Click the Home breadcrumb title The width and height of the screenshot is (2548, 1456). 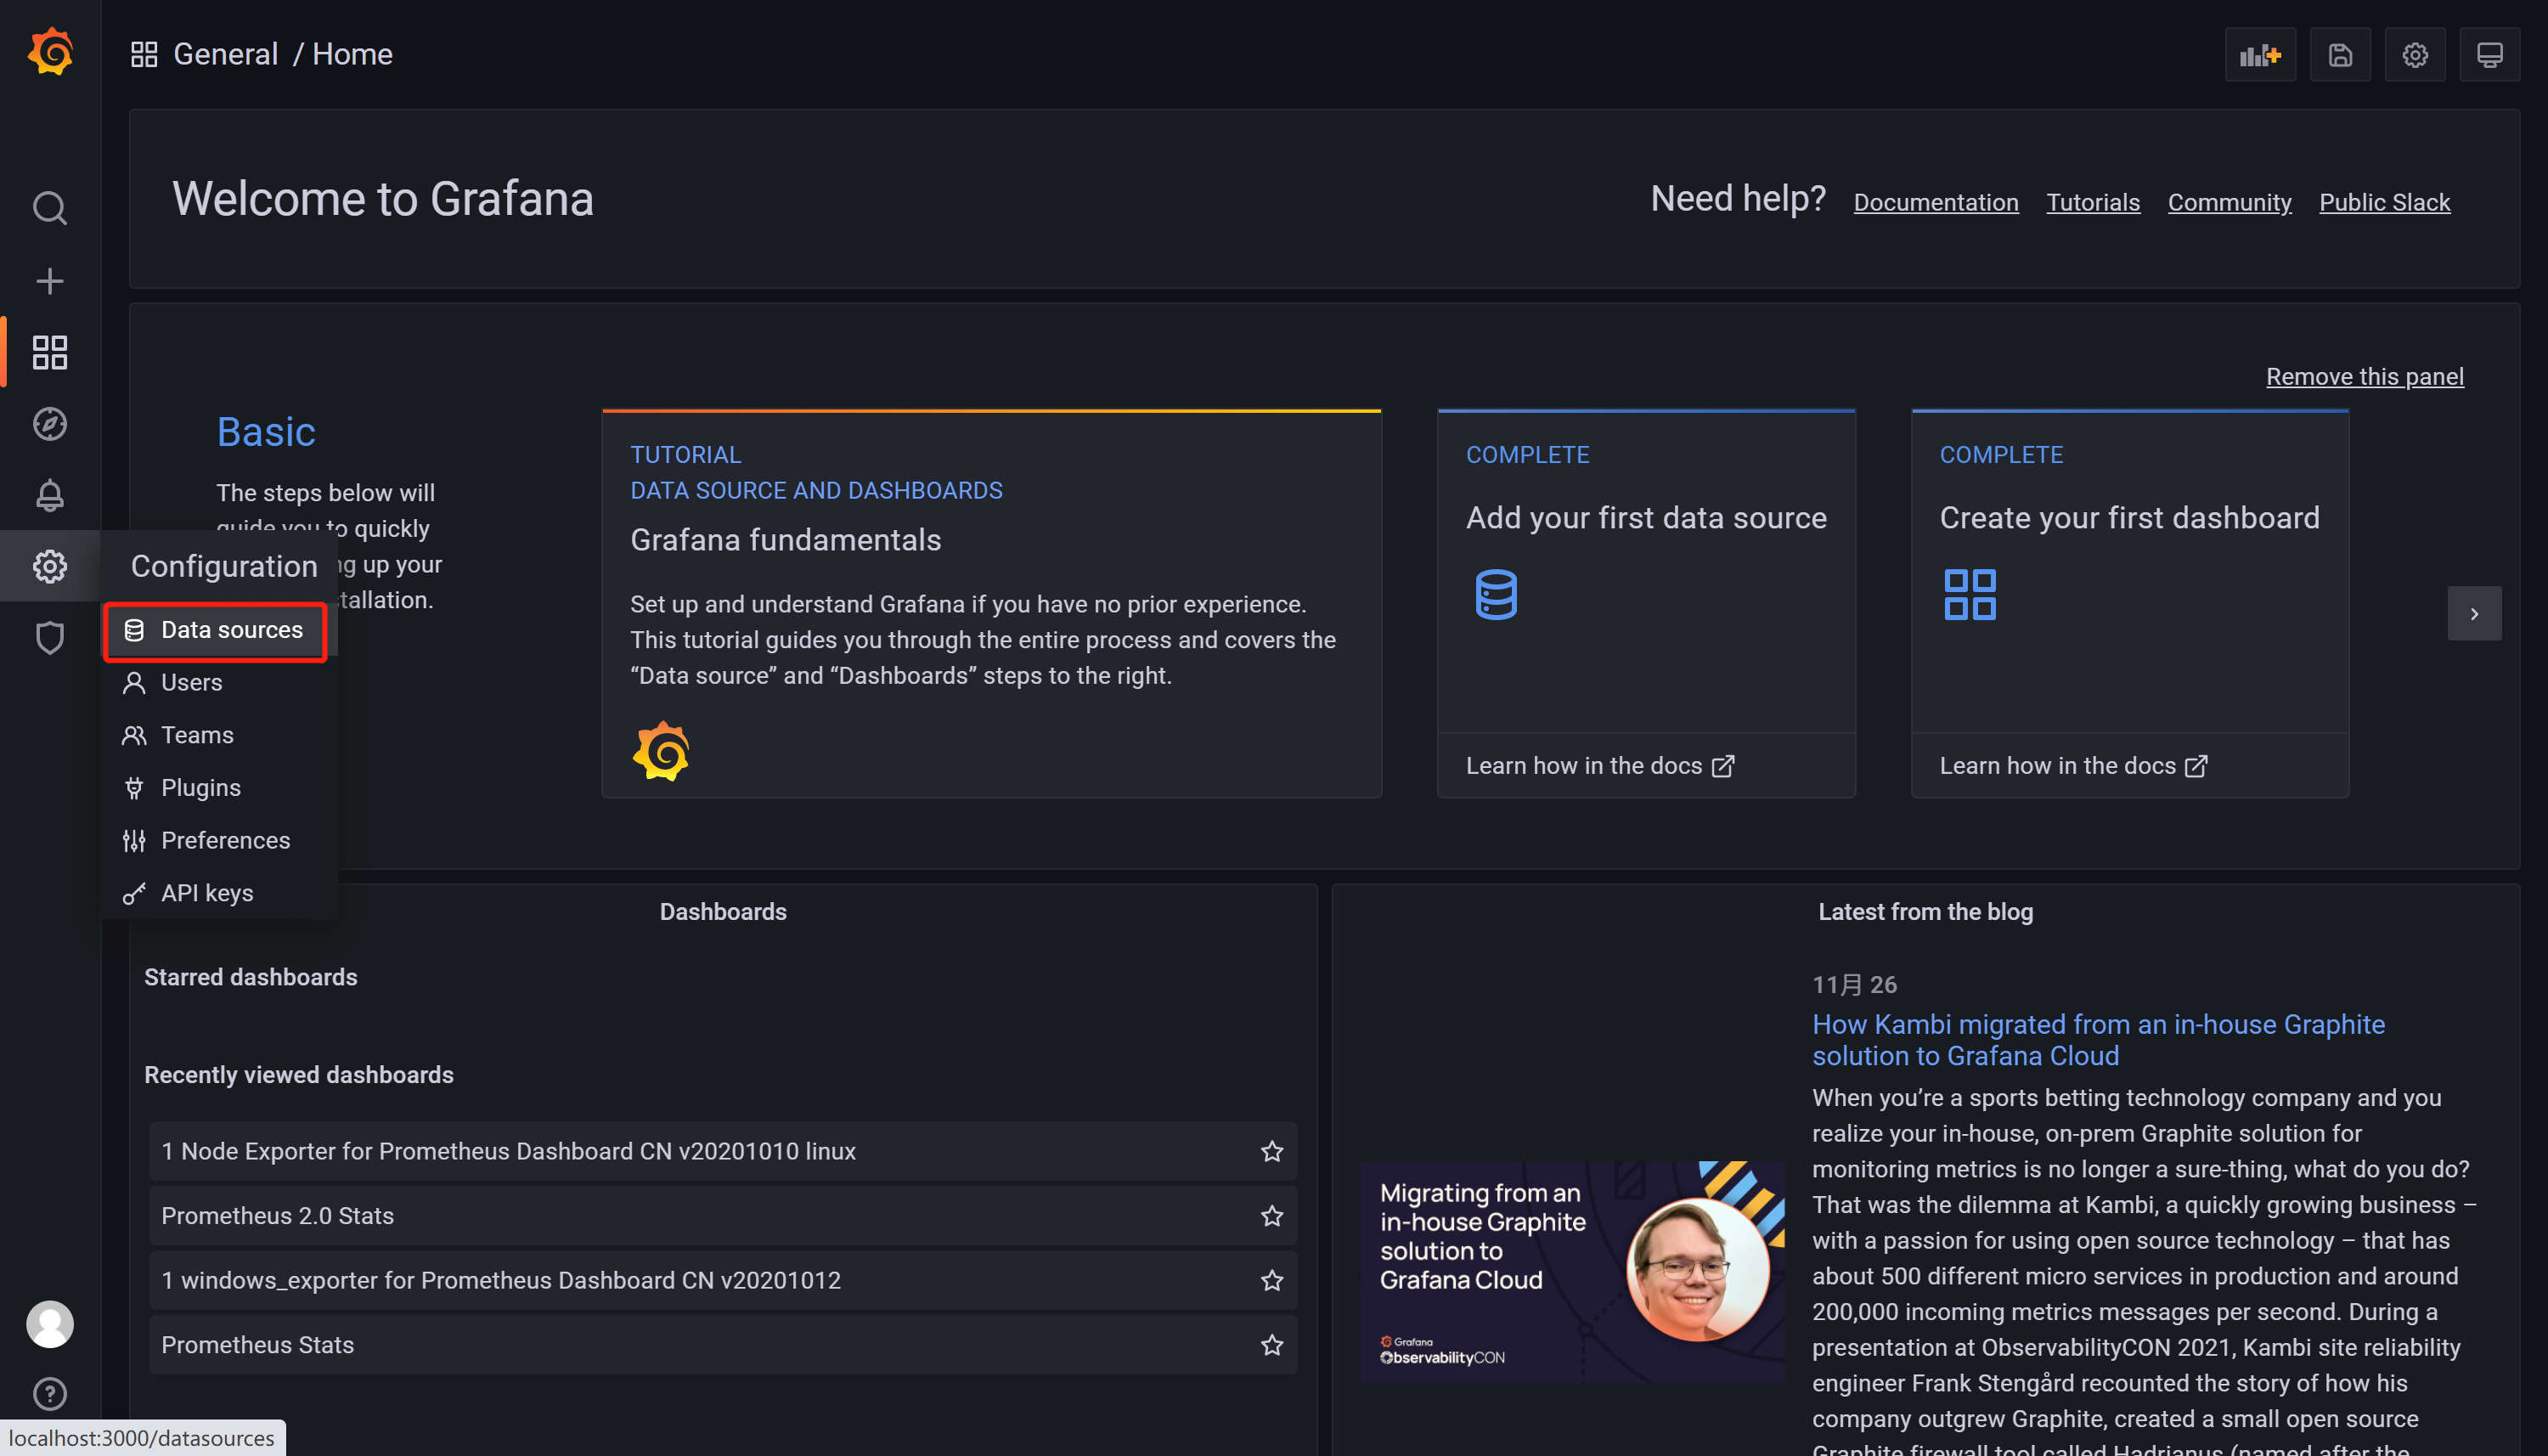(352, 54)
